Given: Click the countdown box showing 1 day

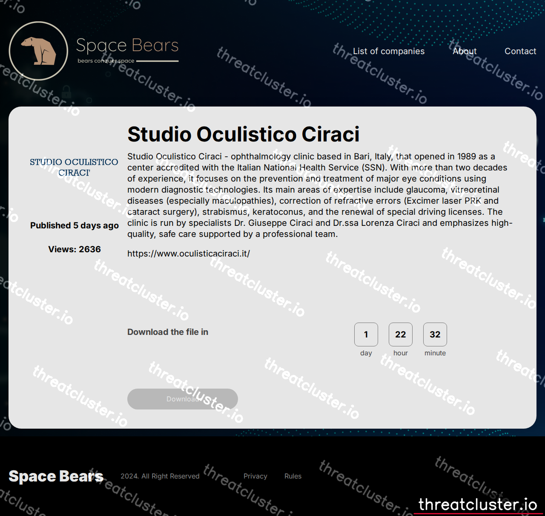Looking at the screenshot, I should [x=366, y=334].
